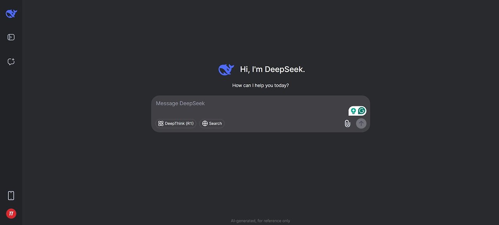Open the mobile app phone icon
Image resolution: width=499 pixels, height=225 pixels.
11,195
